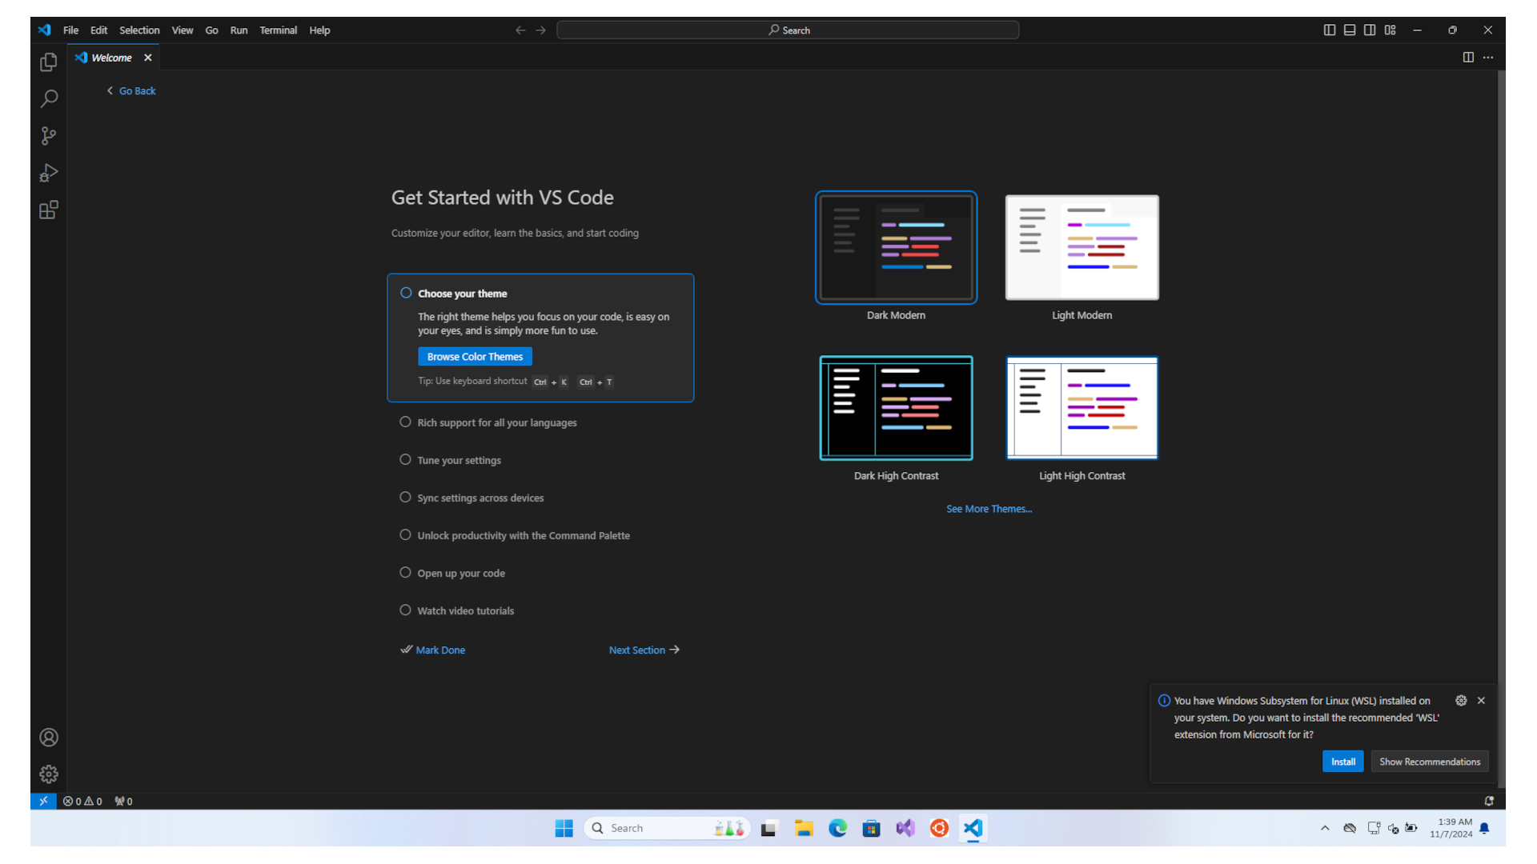Install the recommended WSL extension
Image resolution: width=1537 pixels, height=864 pixels.
click(x=1342, y=761)
